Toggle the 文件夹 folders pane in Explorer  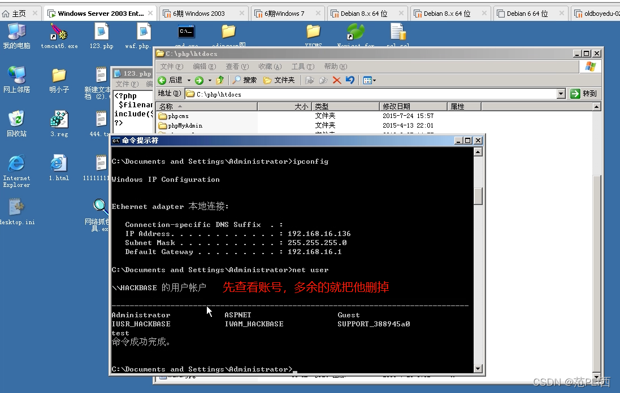tap(279, 80)
